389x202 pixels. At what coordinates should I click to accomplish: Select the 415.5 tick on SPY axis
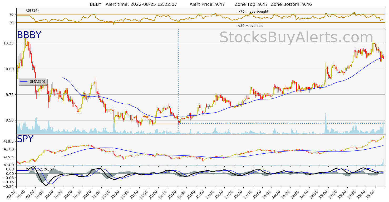(x=9, y=157)
